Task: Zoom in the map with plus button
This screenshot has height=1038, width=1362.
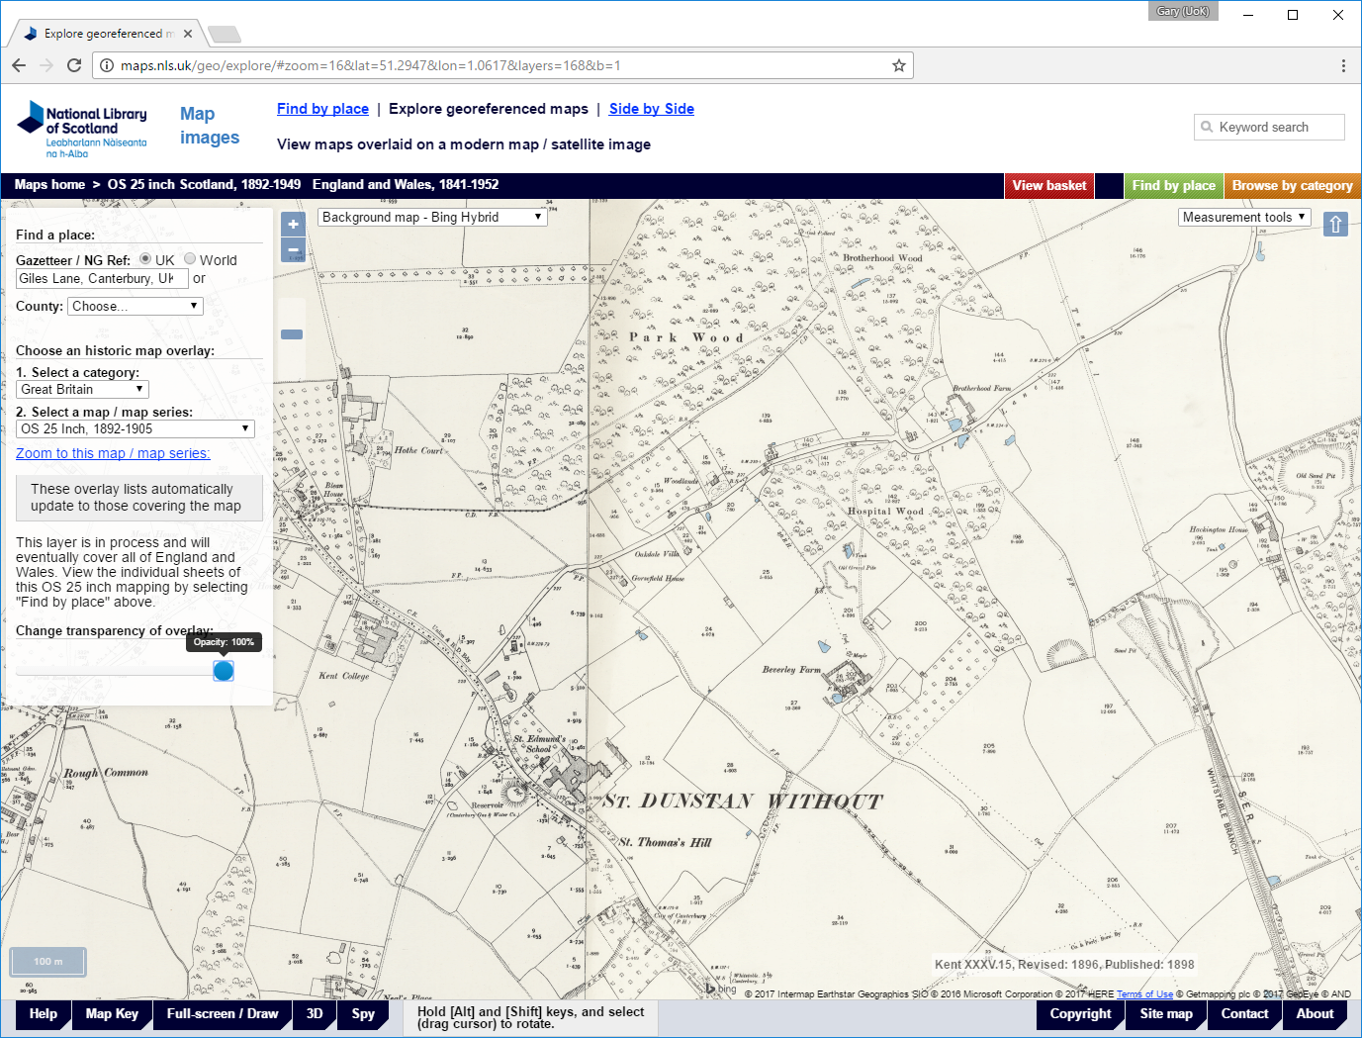Action: (x=293, y=225)
